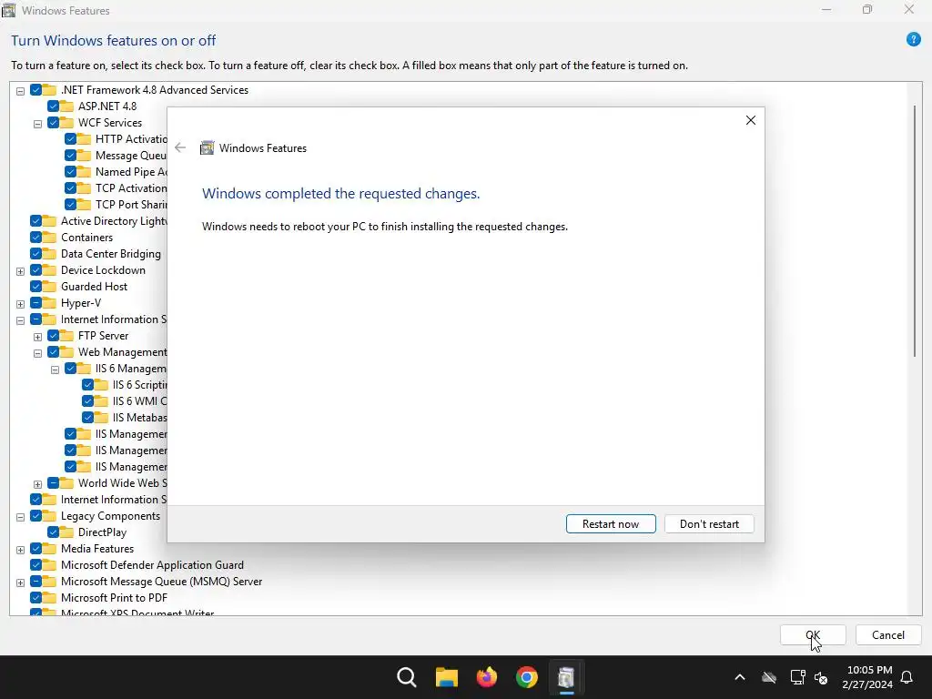Screen dimensions: 932x699
Task: Select the Containers tree item label
Action: click(86, 238)
